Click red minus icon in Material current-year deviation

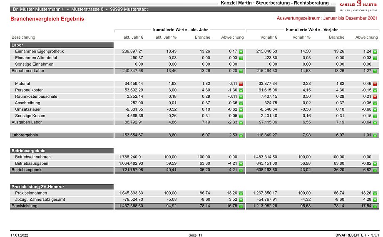(241, 84)
